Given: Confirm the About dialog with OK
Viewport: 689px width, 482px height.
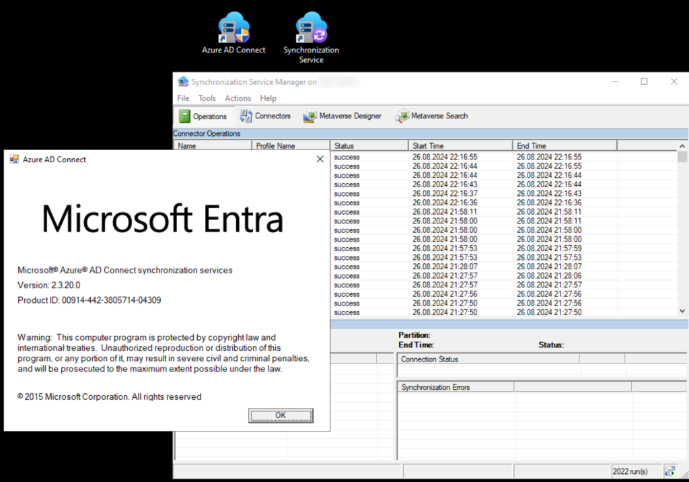Looking at the screenshot, I should click(x=281, y=415).
